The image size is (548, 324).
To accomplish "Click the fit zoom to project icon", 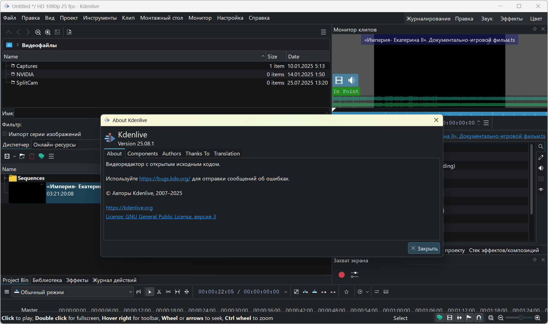I will 491,318.
